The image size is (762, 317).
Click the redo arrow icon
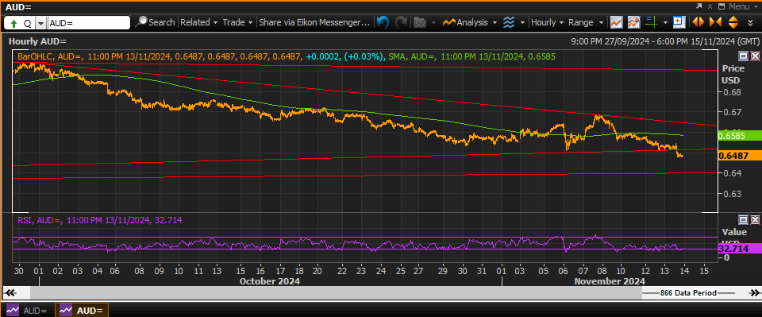[x=401, y=22]
